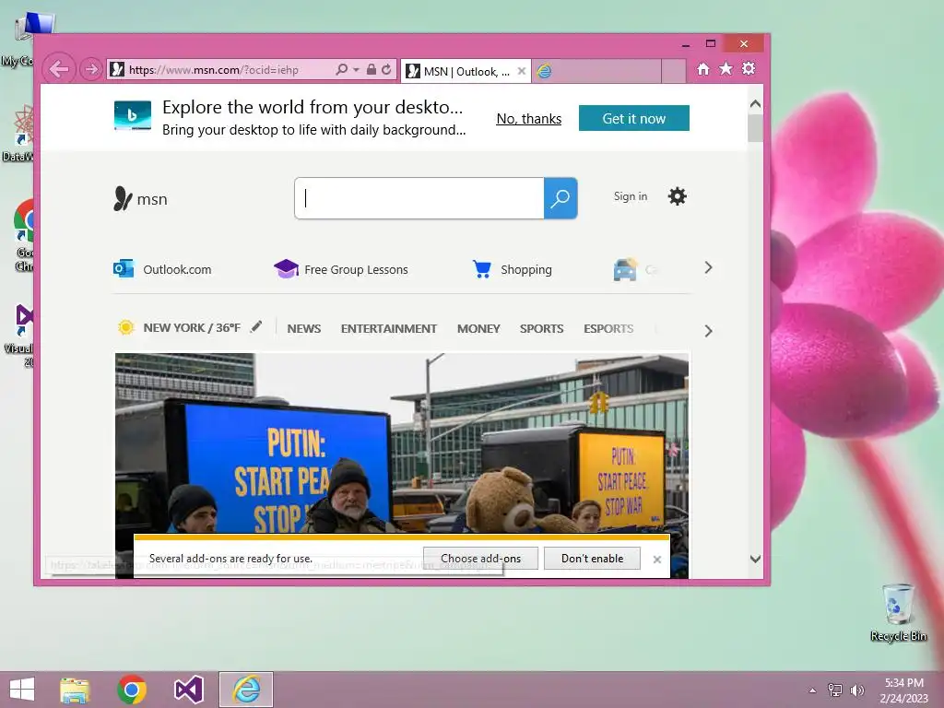Click the Get it now button
Screen dimensions: 944x708
(x=634, y=118)
